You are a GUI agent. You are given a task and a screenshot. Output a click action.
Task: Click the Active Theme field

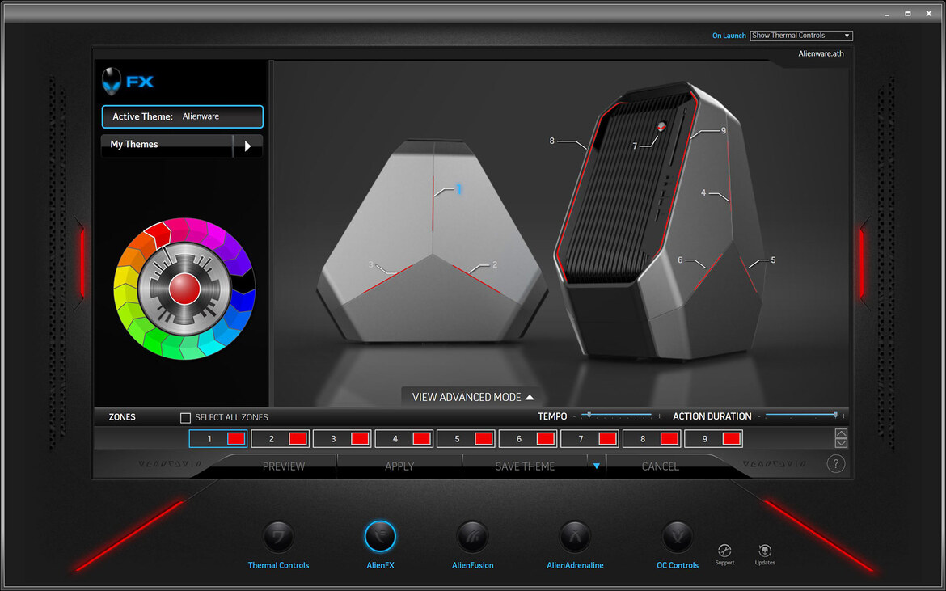182,116
